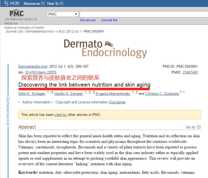Open the DOI link 10.4161/derm.22876

coord(41,72)
